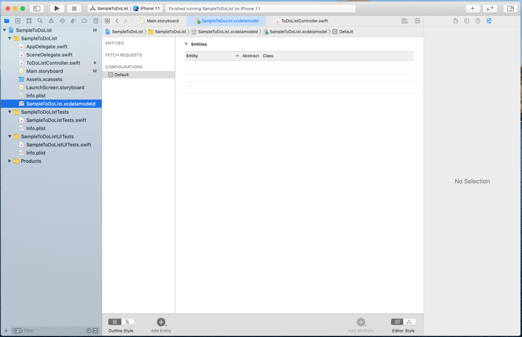The height and width of the screenshot is (337, 522).
Task: Toggle the inspectors panel visibility
Action: pos(509,9)
